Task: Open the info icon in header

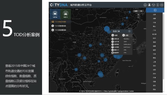Action: (158, 5)
